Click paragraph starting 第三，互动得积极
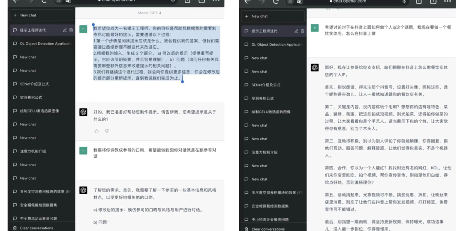463x231 pixels. [x=386, y=148]
